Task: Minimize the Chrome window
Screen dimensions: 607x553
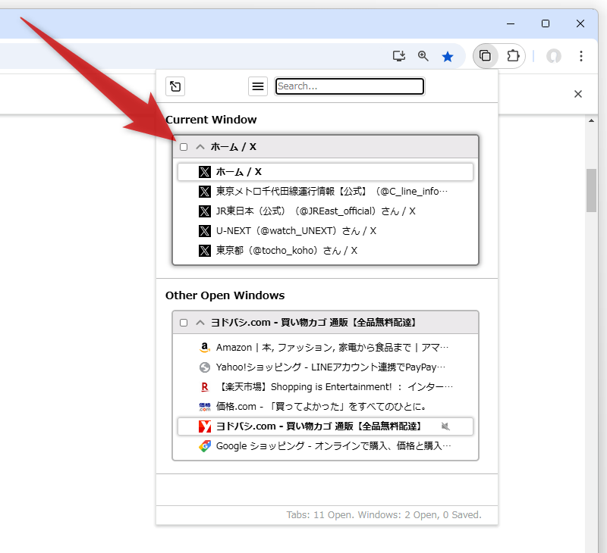Action: [511, 23]
